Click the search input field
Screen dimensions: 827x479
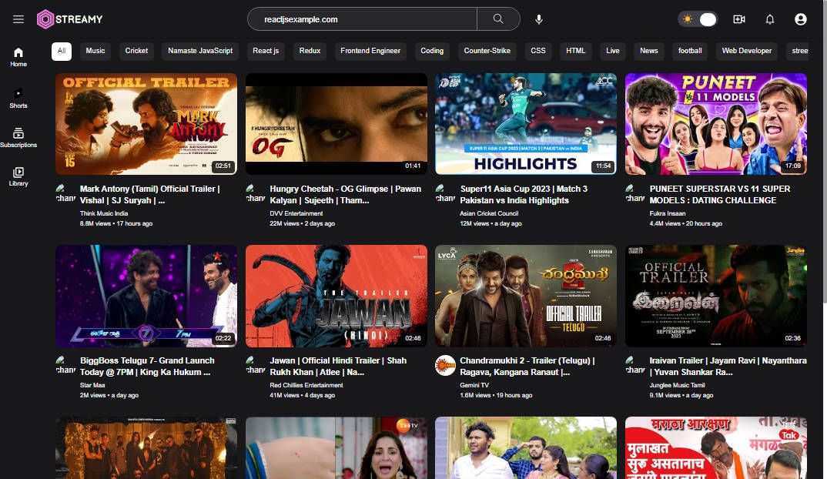point(362,19)
